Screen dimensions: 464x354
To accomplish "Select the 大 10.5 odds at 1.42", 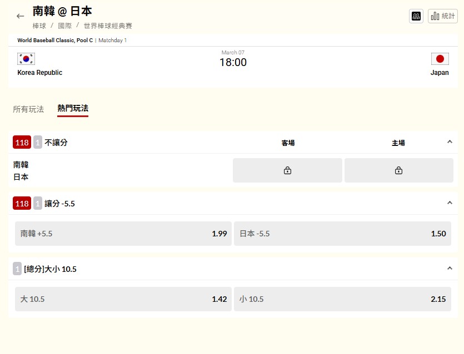I will pyautogui.click(x=122, y=299).
